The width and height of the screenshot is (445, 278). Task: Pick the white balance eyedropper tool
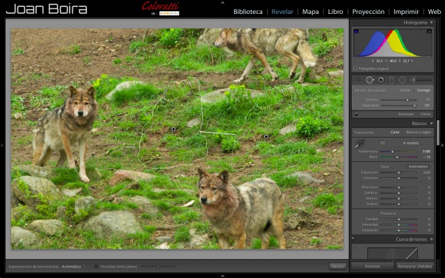pyautogui.click(x=359, y=143)
